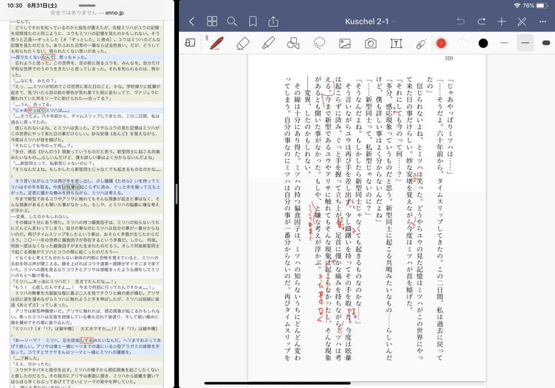The width and height of the screenshot is (555, 388).
Task: Tap the battery indicator in status bar
Action: click(542, 6)
